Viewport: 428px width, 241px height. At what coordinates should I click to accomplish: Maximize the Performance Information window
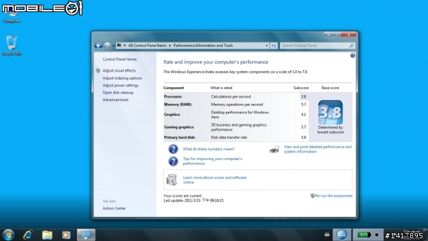[337, 34]
